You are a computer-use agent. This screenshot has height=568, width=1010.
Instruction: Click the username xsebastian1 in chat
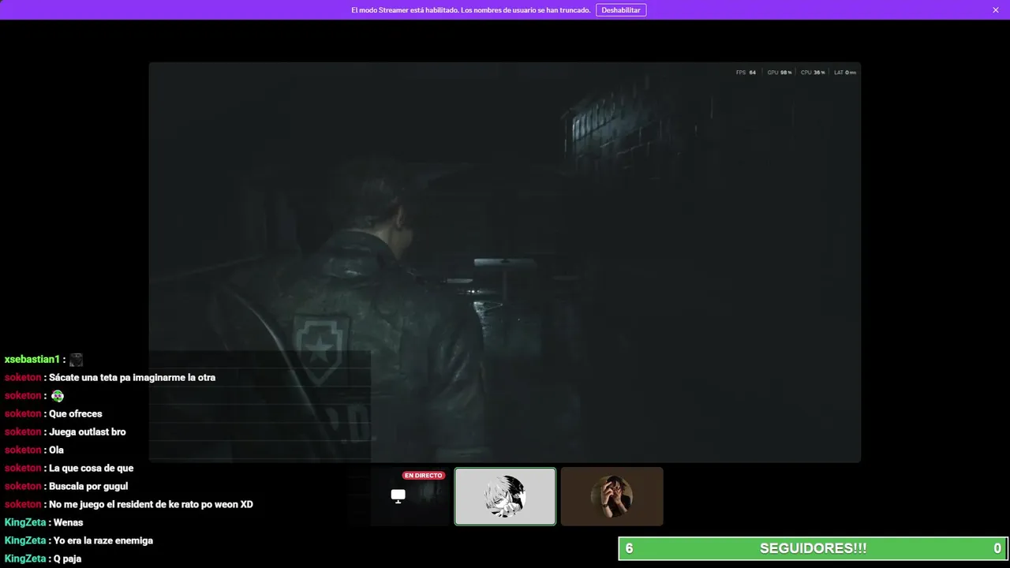[x=32, y=360]
